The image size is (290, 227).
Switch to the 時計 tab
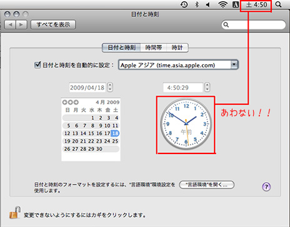point(177,47)
